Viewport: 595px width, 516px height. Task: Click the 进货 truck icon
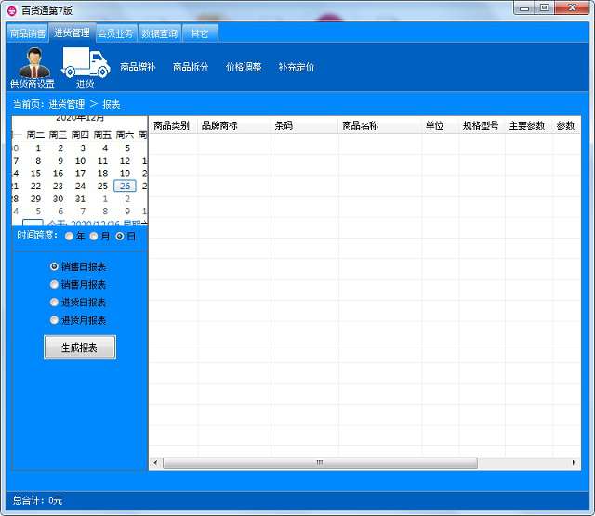(85, 62)
